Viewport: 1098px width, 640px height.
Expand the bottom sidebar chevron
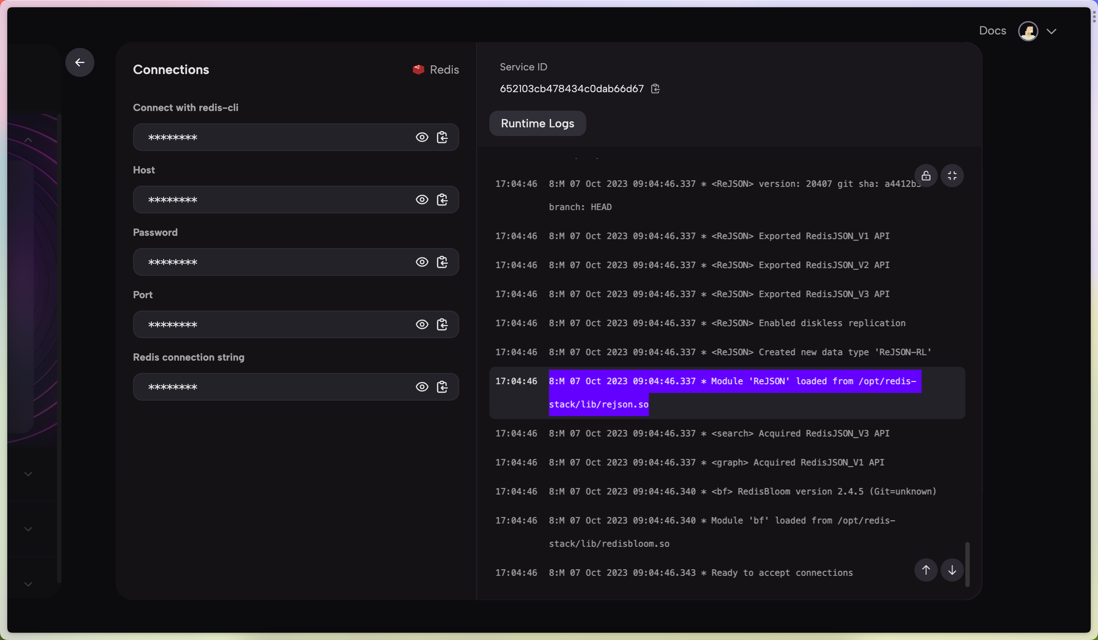(28, 584)
